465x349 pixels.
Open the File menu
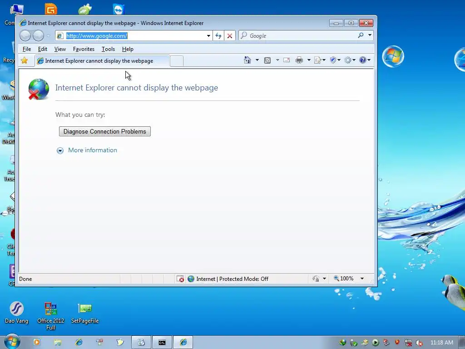(27, 49)
